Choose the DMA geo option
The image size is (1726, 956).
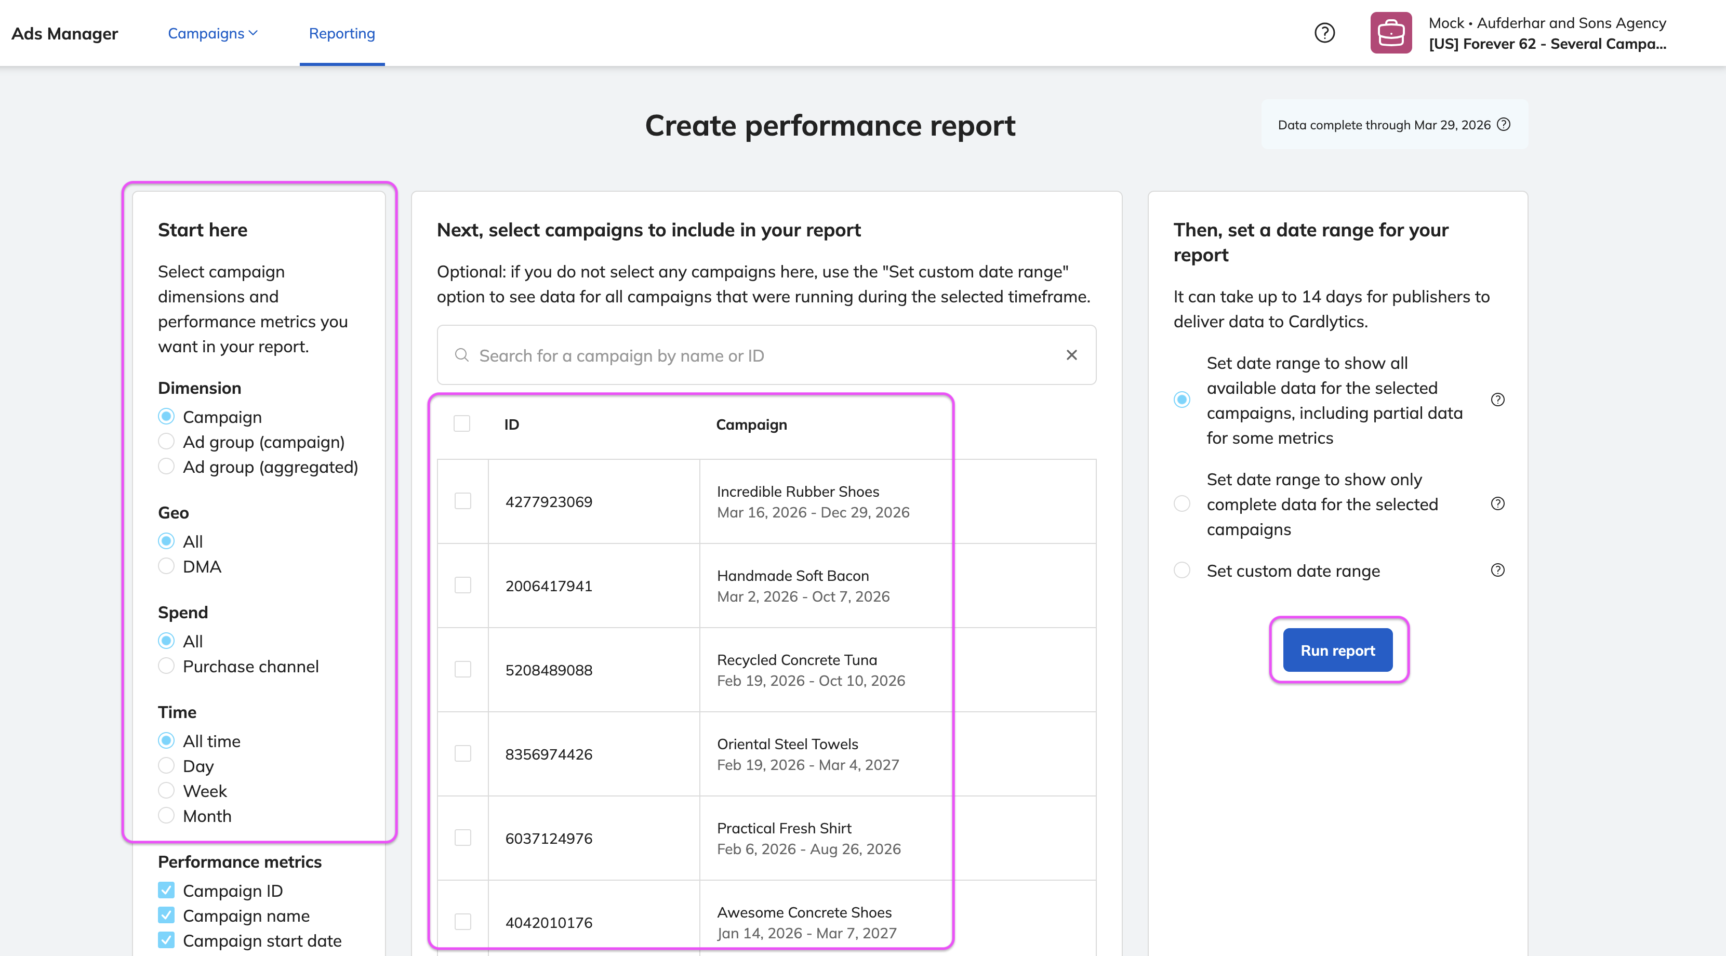pyautogui.click(x=166, y=566)
